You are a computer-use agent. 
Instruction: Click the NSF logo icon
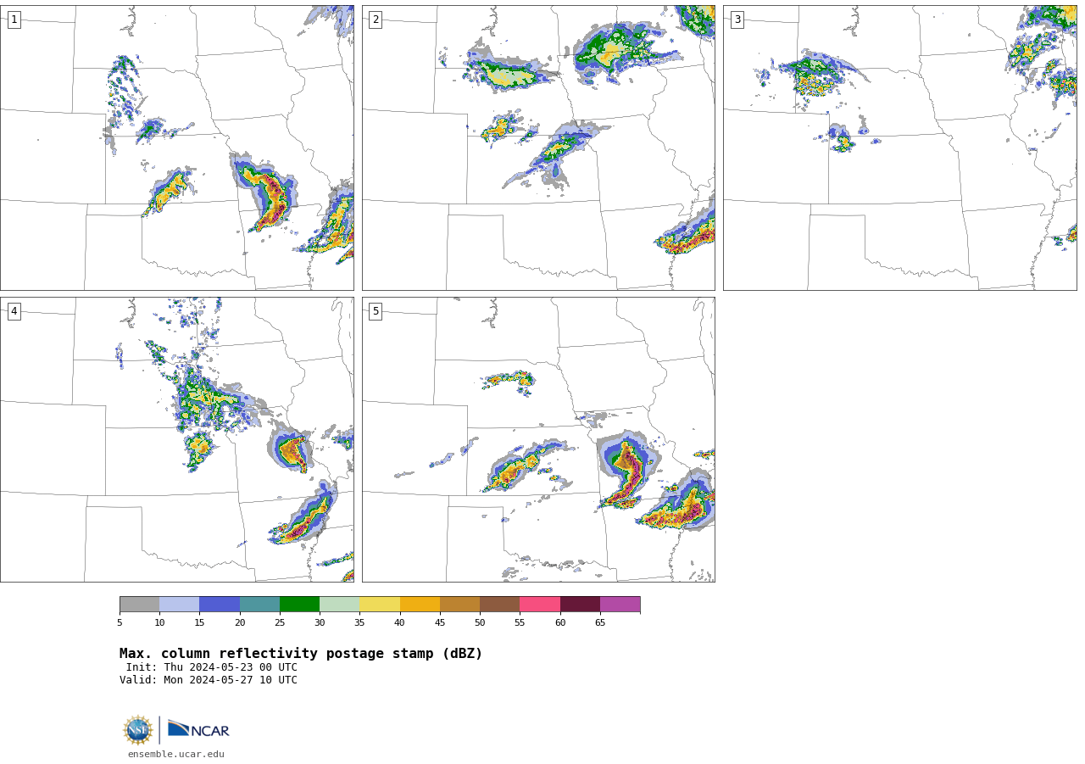click(138, 730)
